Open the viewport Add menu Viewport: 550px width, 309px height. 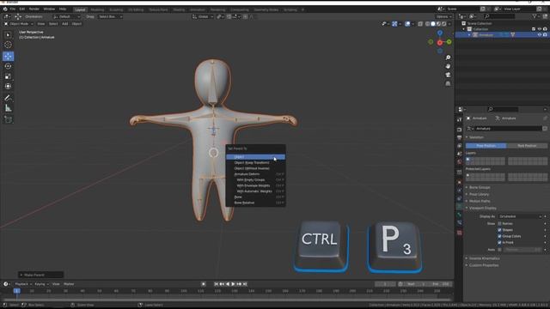point(65,24)
